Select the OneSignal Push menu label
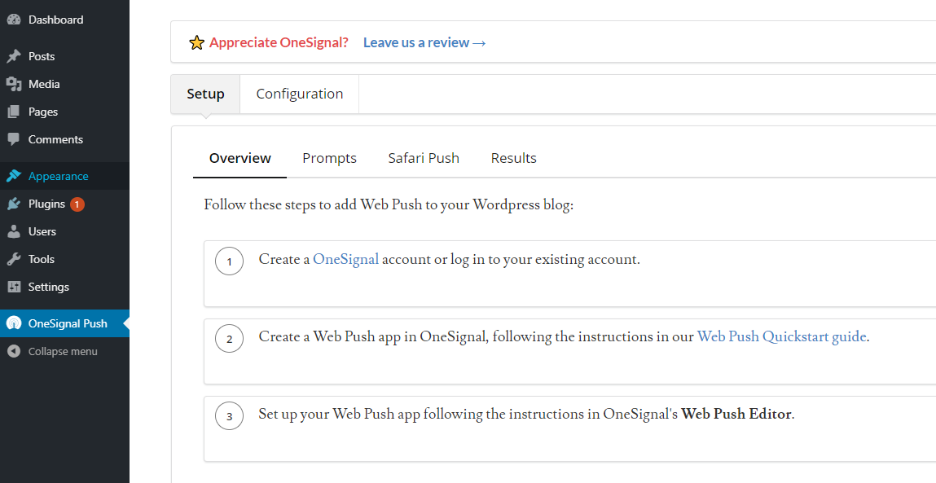This screenshot has width=936, height=483. (68, 323)
